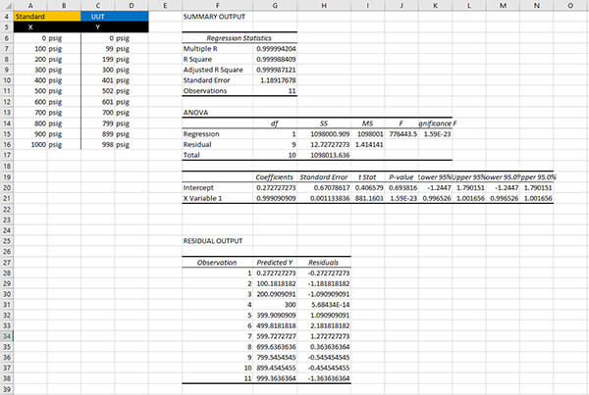Select F value 776443.5
This screenshot has height=395, width=589.
click(x=403, y=134)
